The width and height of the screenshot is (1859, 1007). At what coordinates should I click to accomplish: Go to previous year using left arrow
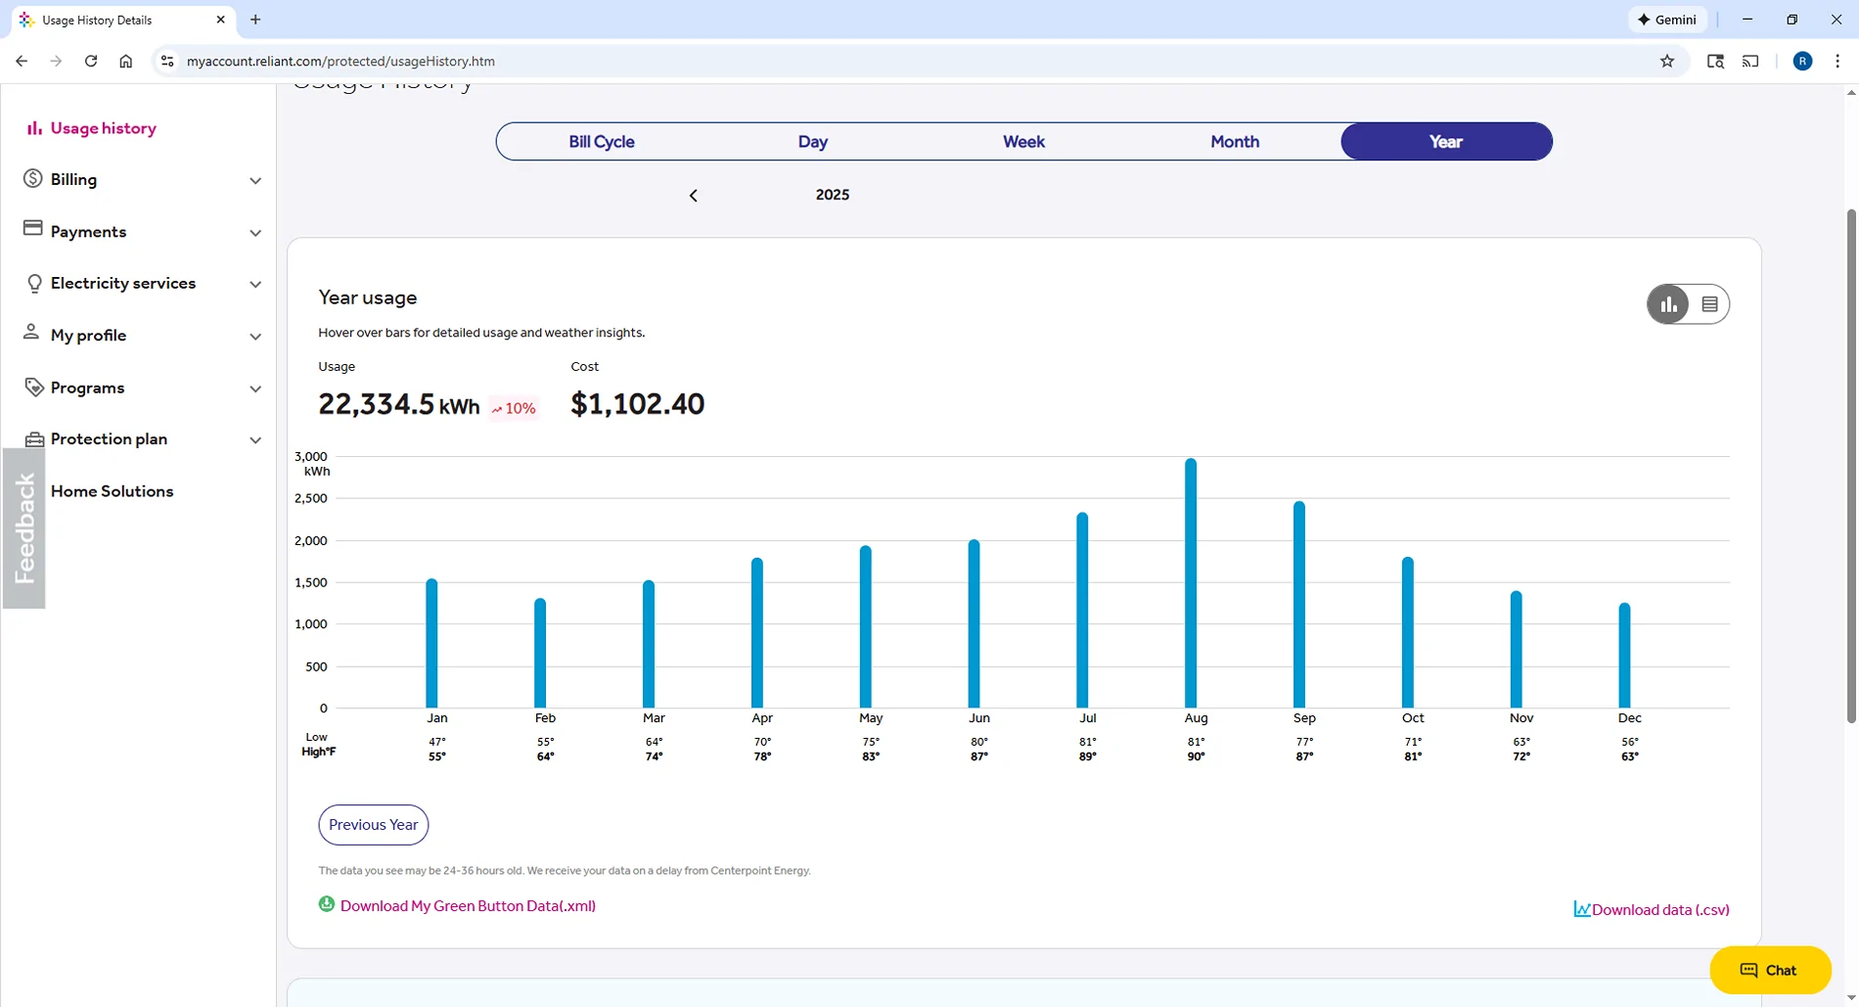tap(694, 196)
